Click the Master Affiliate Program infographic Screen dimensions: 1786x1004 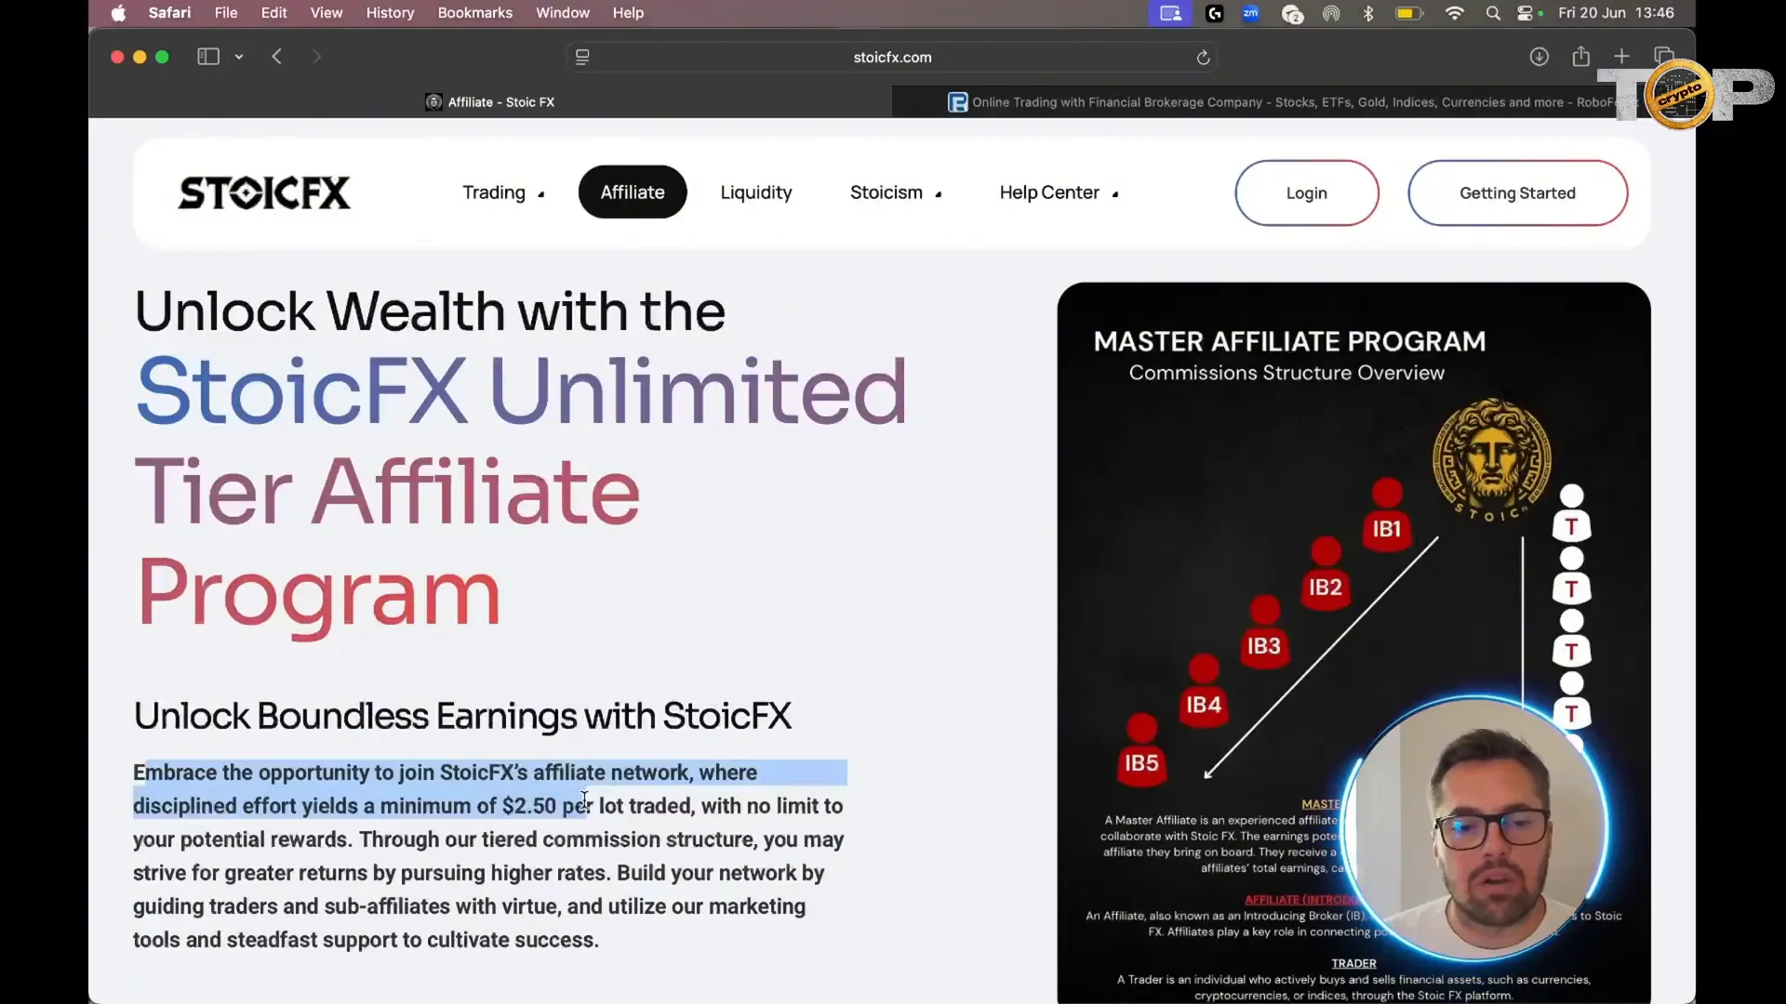[x=1353, y=641]
